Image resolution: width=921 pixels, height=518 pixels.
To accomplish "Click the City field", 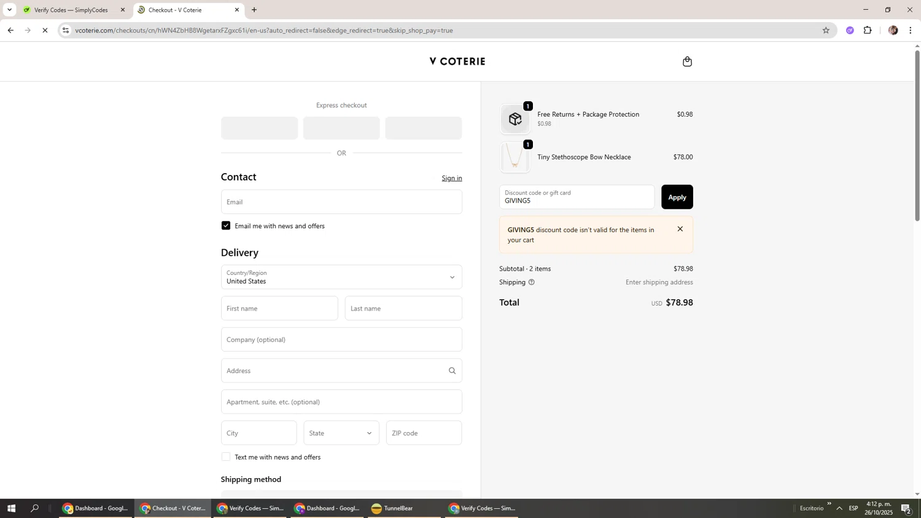I will (x=258, y=433).
